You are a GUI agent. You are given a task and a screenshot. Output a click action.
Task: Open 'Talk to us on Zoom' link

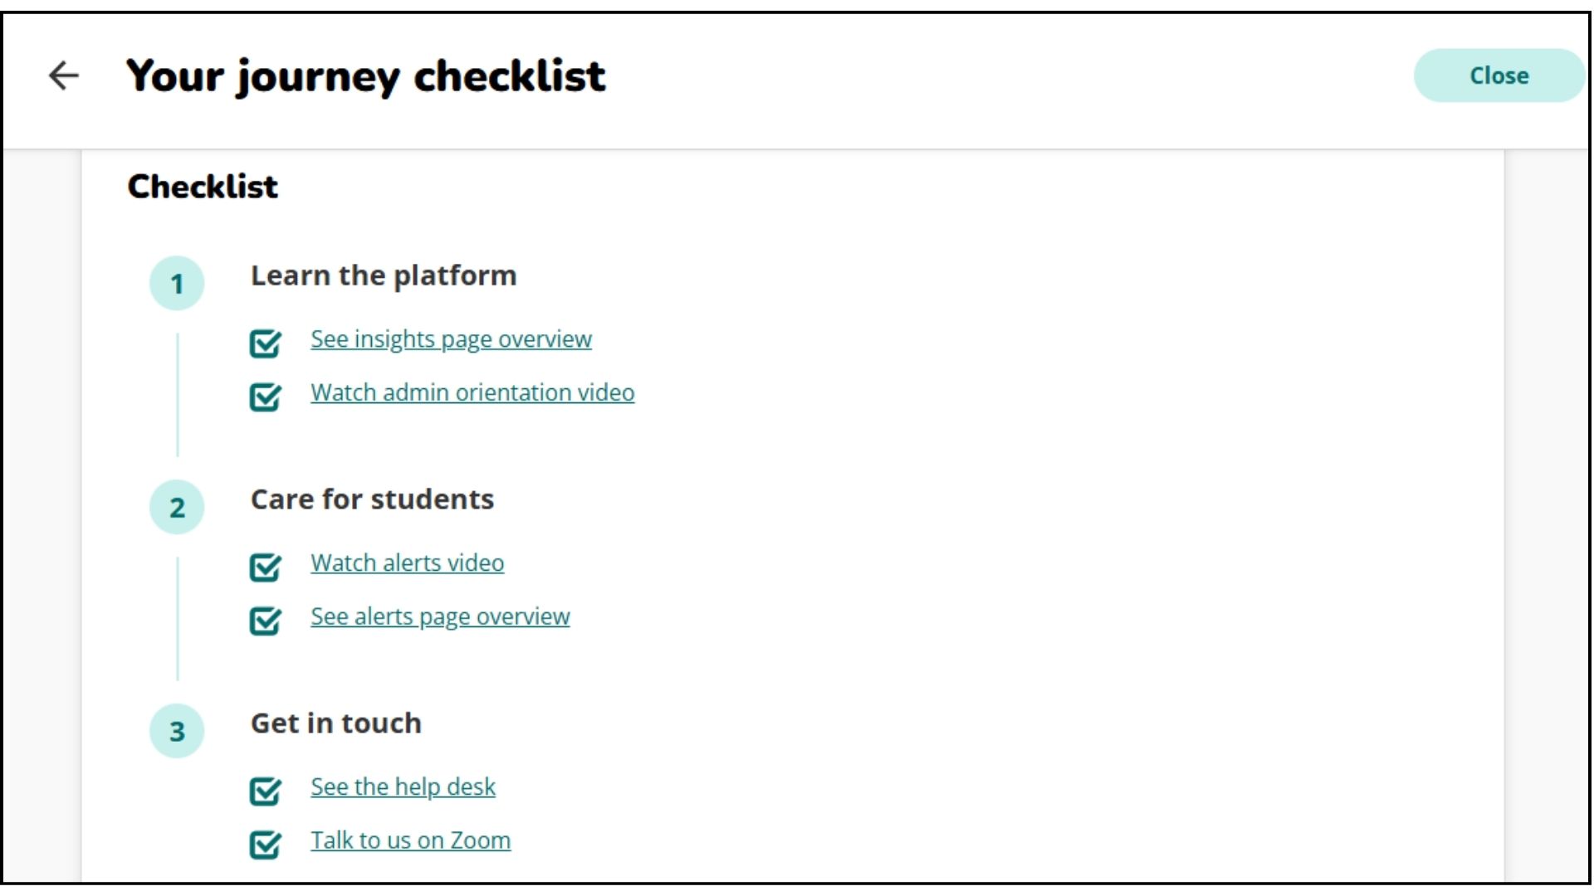413,840
